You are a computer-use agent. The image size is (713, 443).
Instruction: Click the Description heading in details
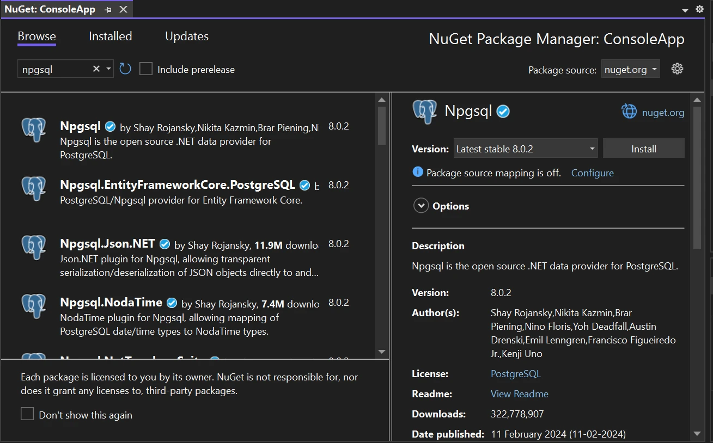(438, 246)
